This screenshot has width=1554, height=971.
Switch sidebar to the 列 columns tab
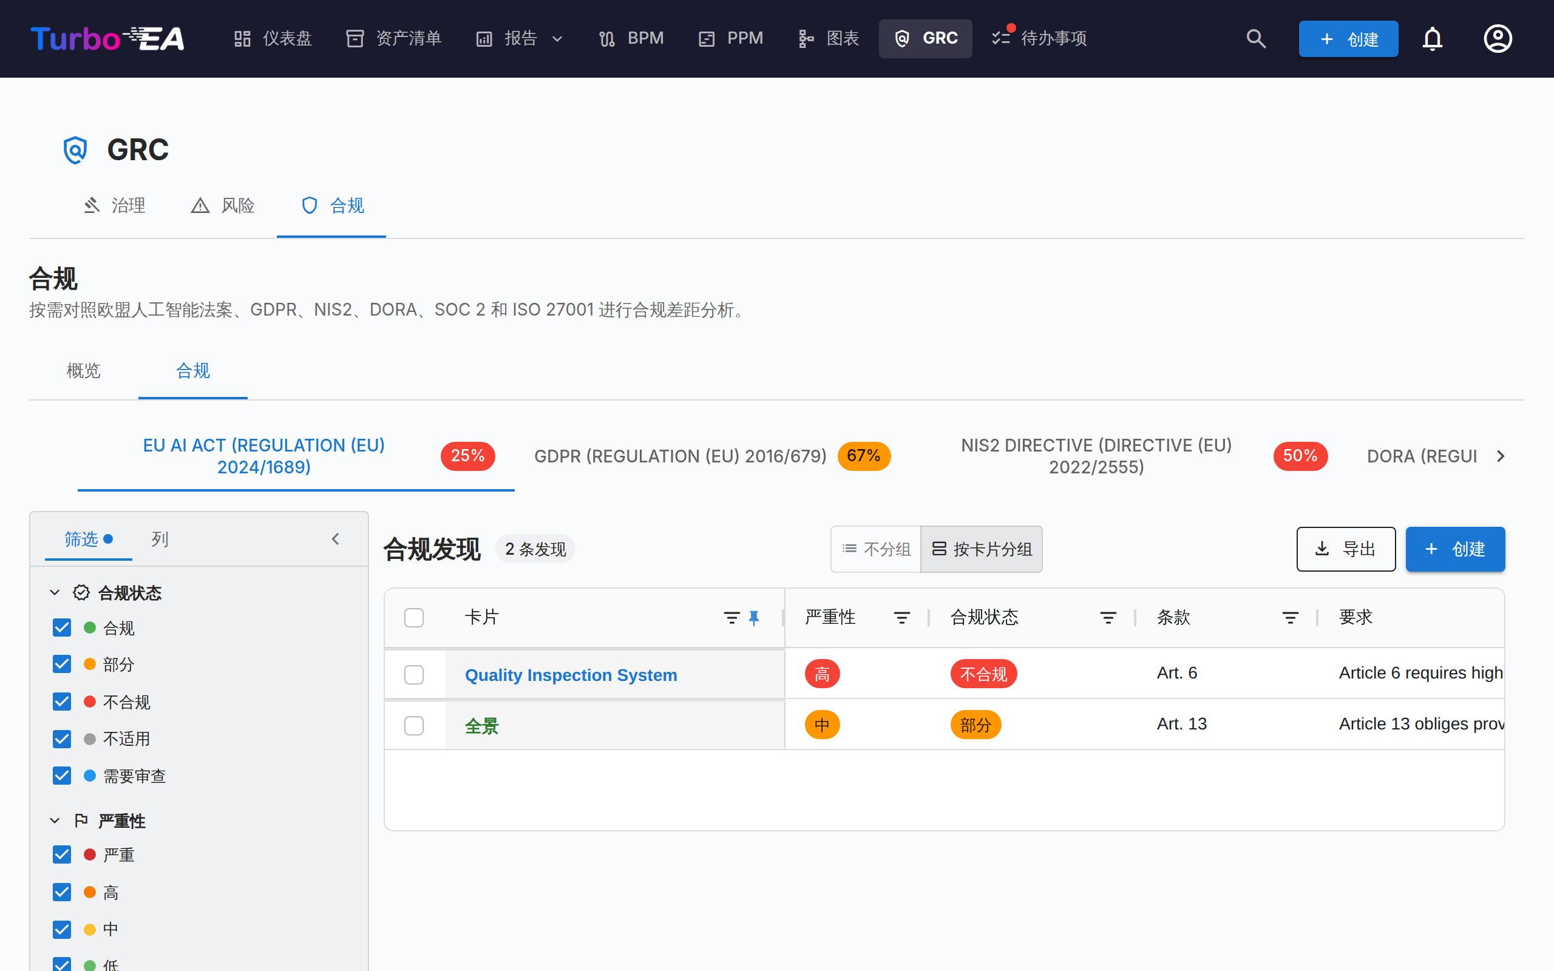tap(160, 539)
